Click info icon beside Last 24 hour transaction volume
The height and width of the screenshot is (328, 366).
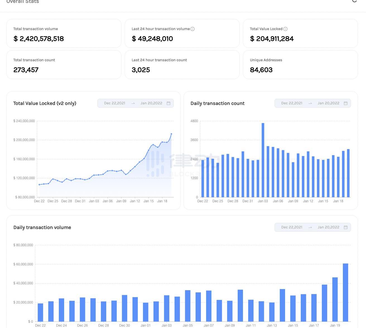click(x=192, y=29)
